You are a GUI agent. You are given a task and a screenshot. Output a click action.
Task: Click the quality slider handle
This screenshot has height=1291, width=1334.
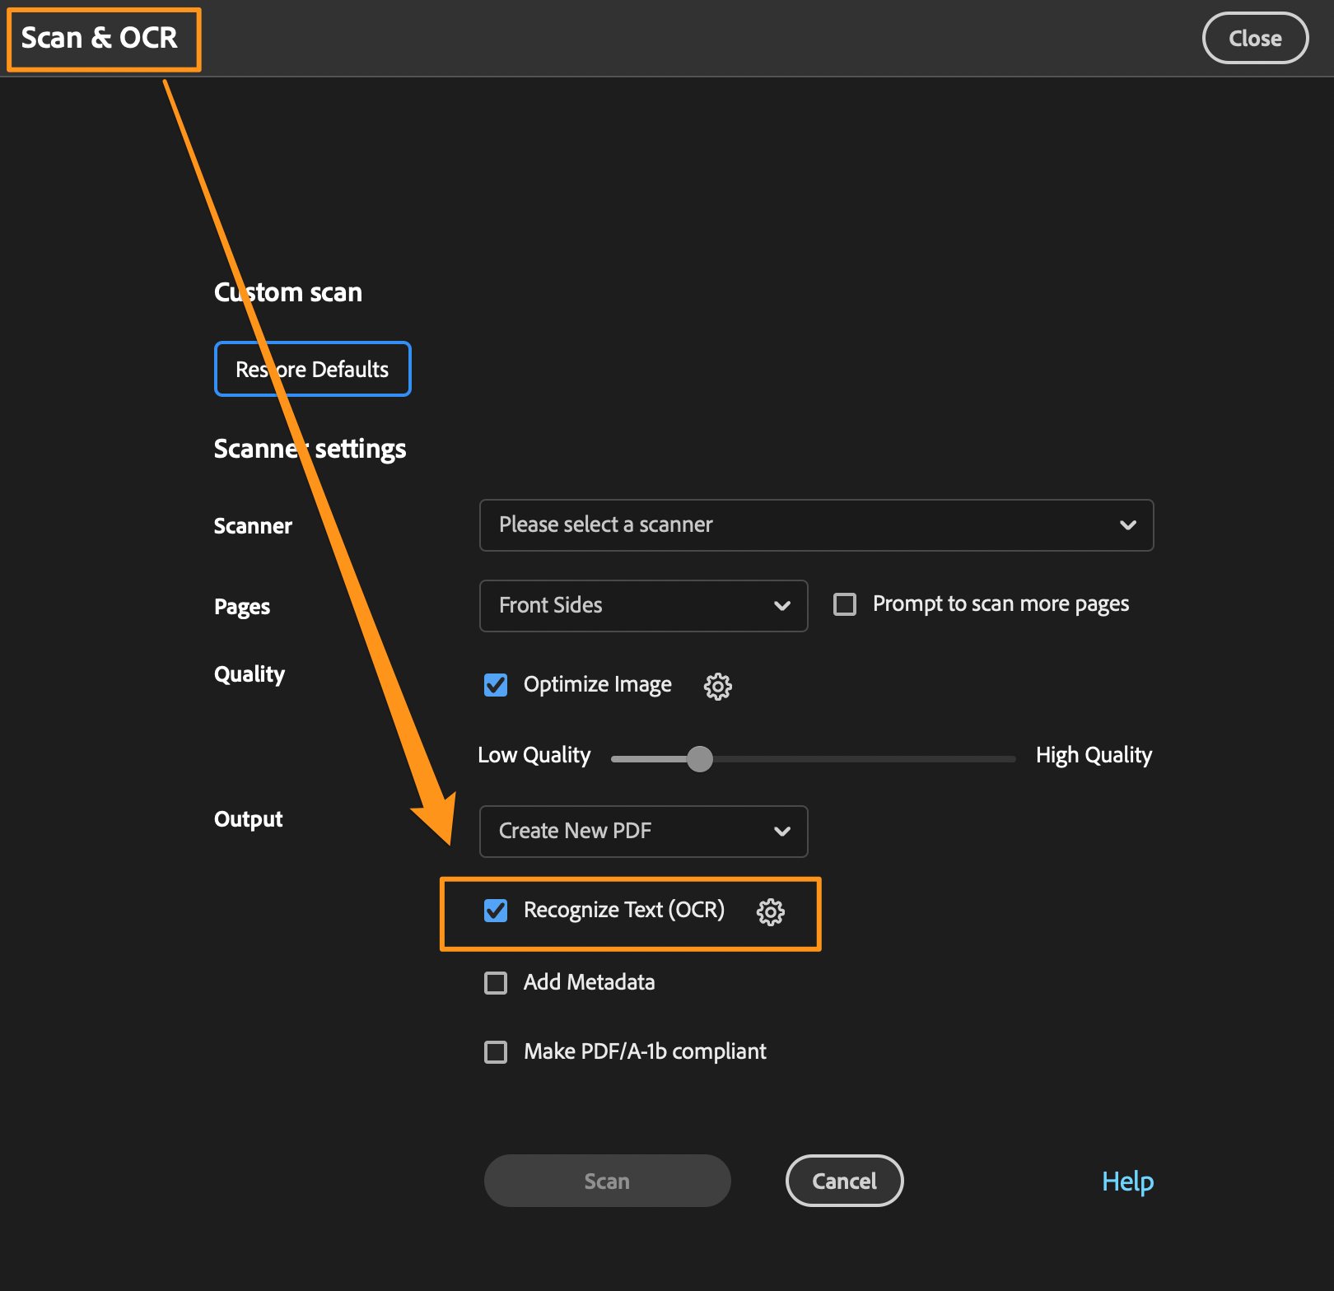tap(700, 758)
